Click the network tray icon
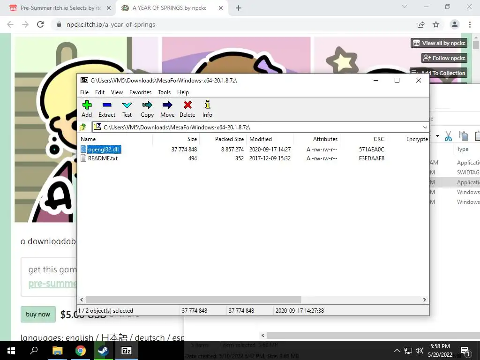The width and height of the screenshot is (480, 360). pos(408,351)
